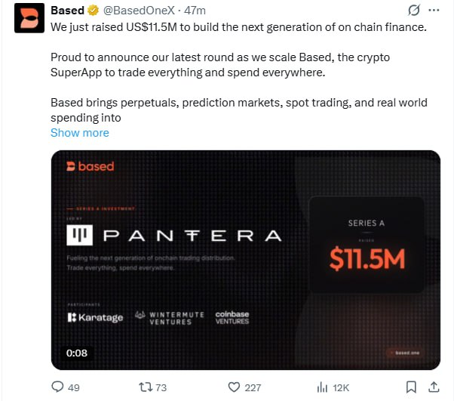Click the $11.5M Series A card in video

[x=367, y=245]
